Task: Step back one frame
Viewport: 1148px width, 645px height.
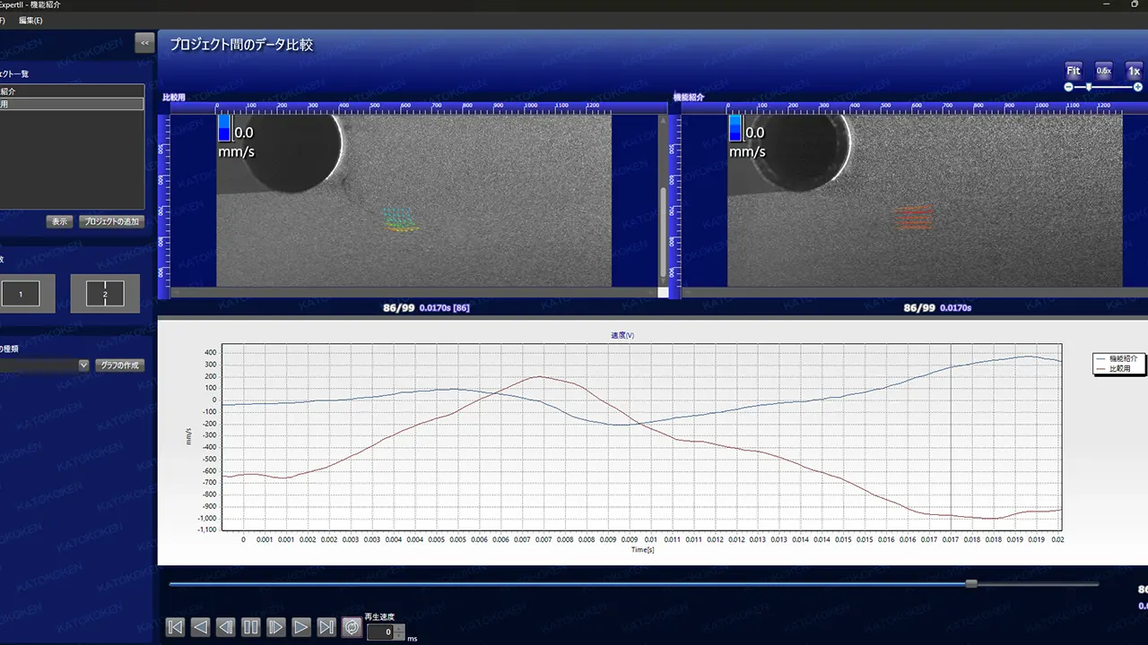Action: (x=226, y=627)
